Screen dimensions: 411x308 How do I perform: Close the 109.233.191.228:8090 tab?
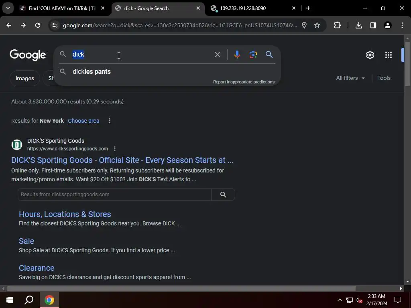pos(294,8)
